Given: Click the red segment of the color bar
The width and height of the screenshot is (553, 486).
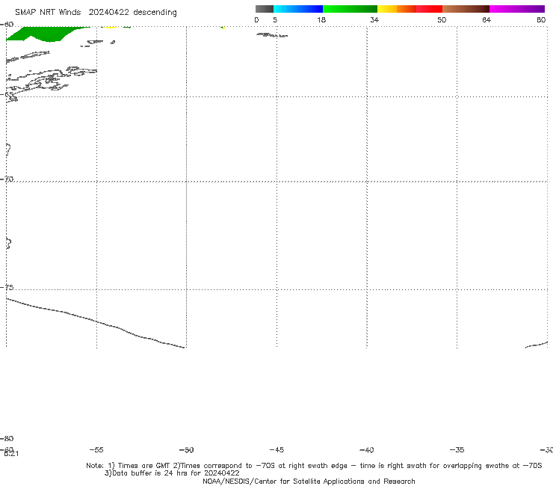Looking at the screenshot, I should click(429, 9).
